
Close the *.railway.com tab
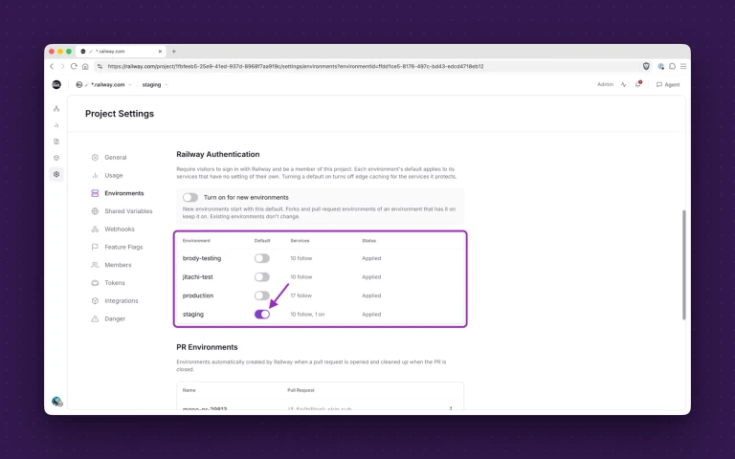point(160,52)
